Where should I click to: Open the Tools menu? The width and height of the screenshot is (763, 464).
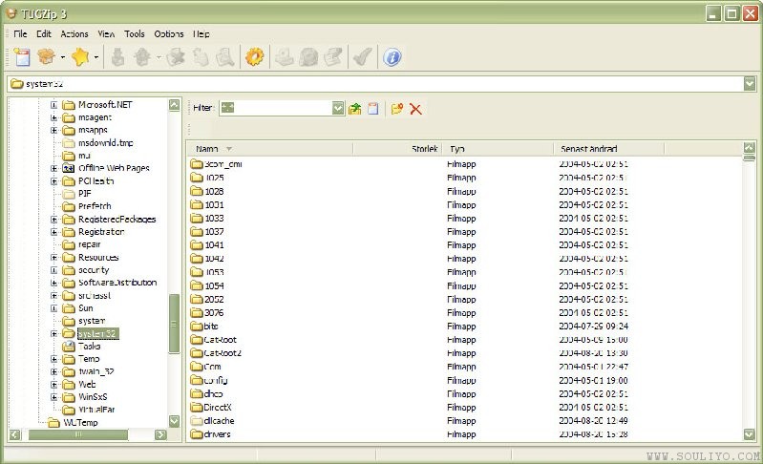135,33
